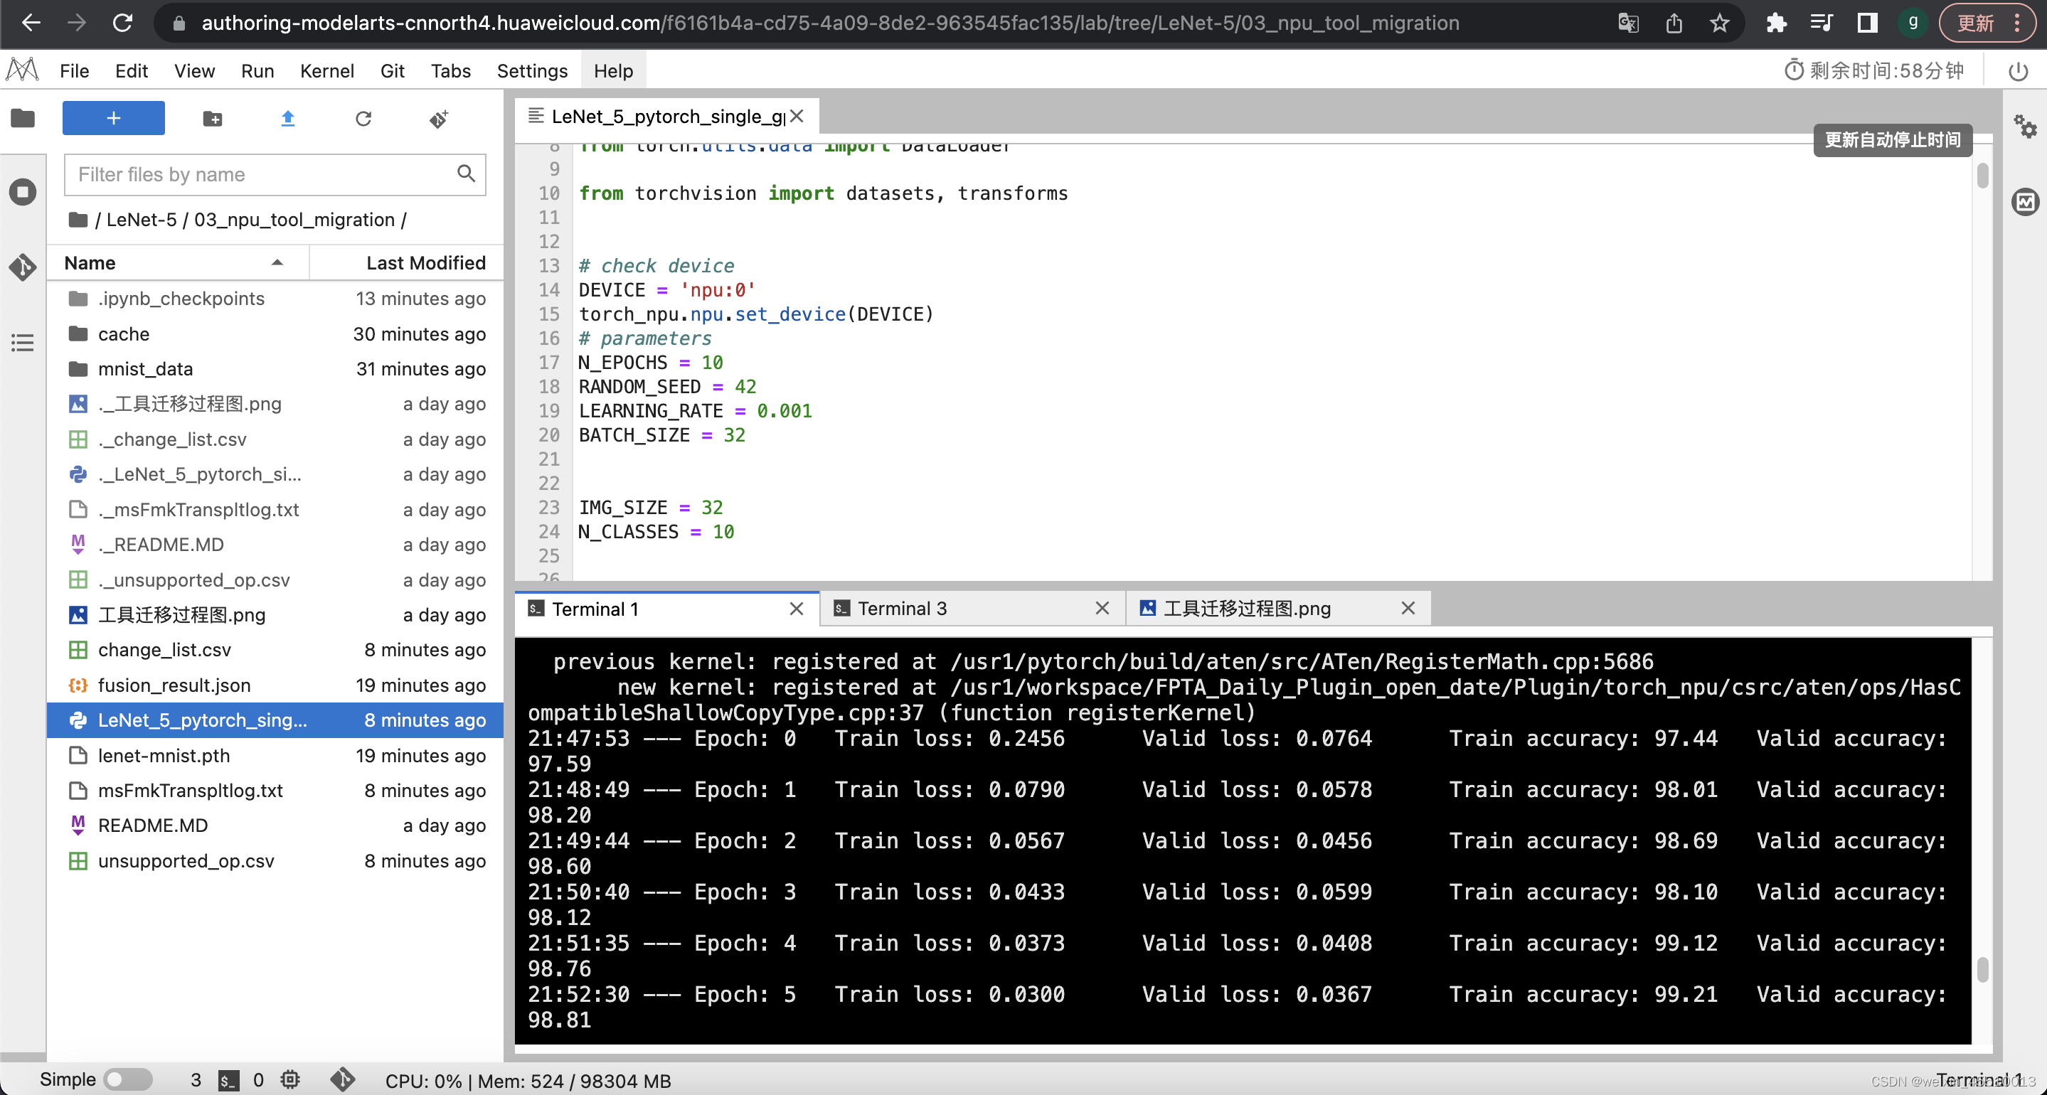The image size is (2047, 1095).
Task: Refresh the file list
Action: click(363, 119)
